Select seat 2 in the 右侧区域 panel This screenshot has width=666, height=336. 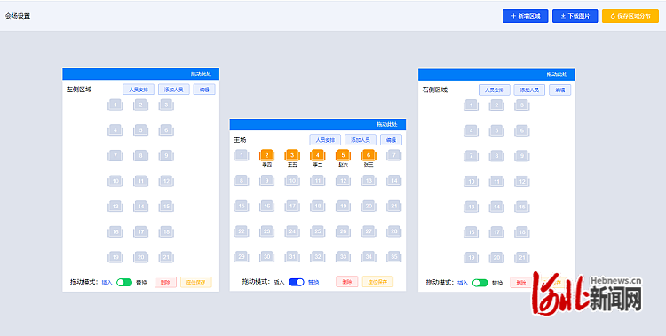click(x=496, y=105)
